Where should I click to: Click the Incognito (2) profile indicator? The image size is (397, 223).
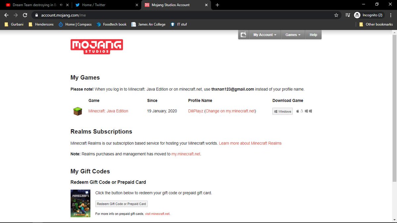[369, 15]
